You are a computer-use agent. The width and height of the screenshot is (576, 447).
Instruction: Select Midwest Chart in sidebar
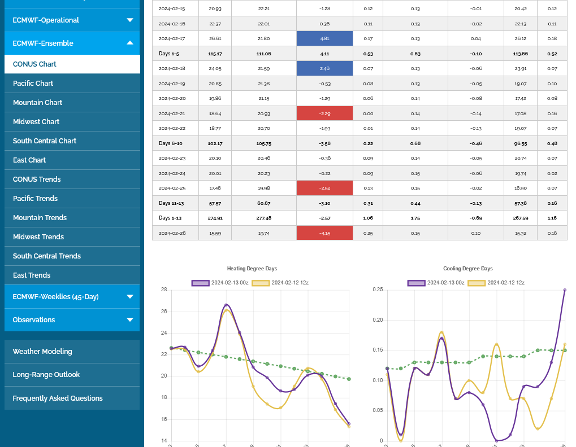(36, 122)
